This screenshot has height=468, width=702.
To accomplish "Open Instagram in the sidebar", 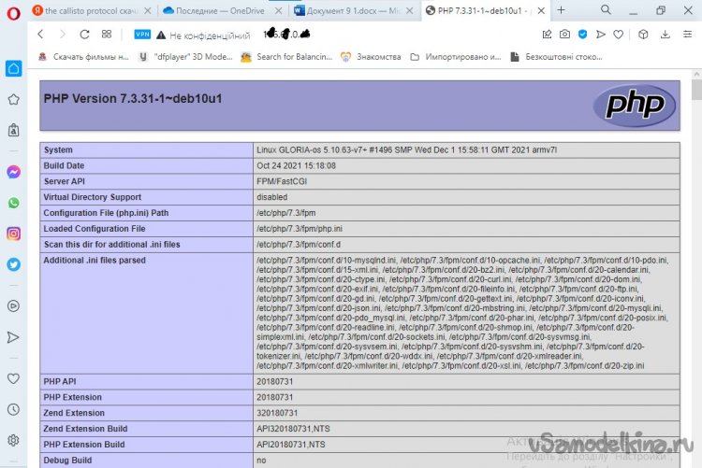I will [14, 234].
